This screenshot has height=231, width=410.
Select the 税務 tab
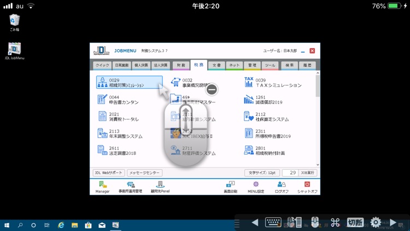pyautogui.click(x=199, y=65)
